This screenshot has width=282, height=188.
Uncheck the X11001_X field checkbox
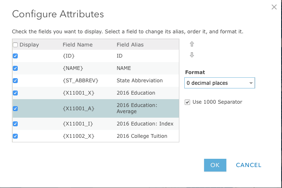tap(15, 93)
